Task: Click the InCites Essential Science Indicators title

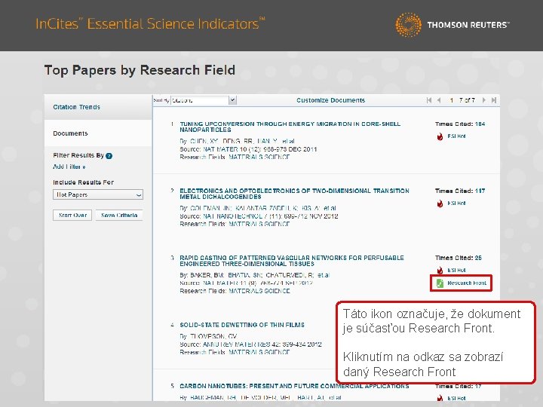Action: (x=150, y=23)
